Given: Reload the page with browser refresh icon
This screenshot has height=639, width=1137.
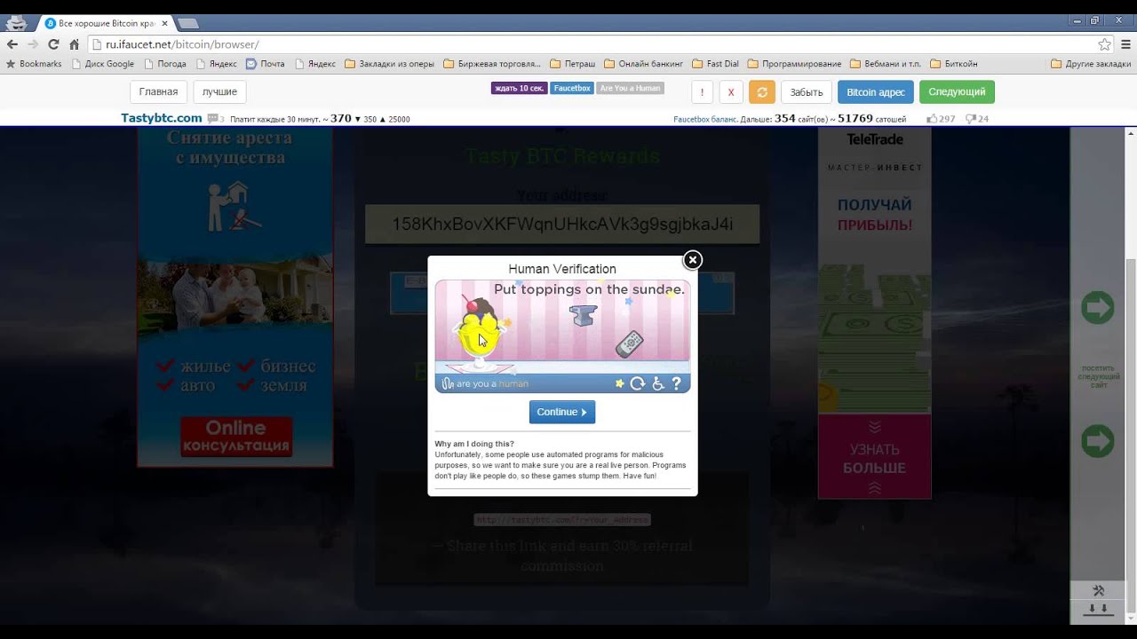Looking at the screenshot, I should (x=53, y=44).
